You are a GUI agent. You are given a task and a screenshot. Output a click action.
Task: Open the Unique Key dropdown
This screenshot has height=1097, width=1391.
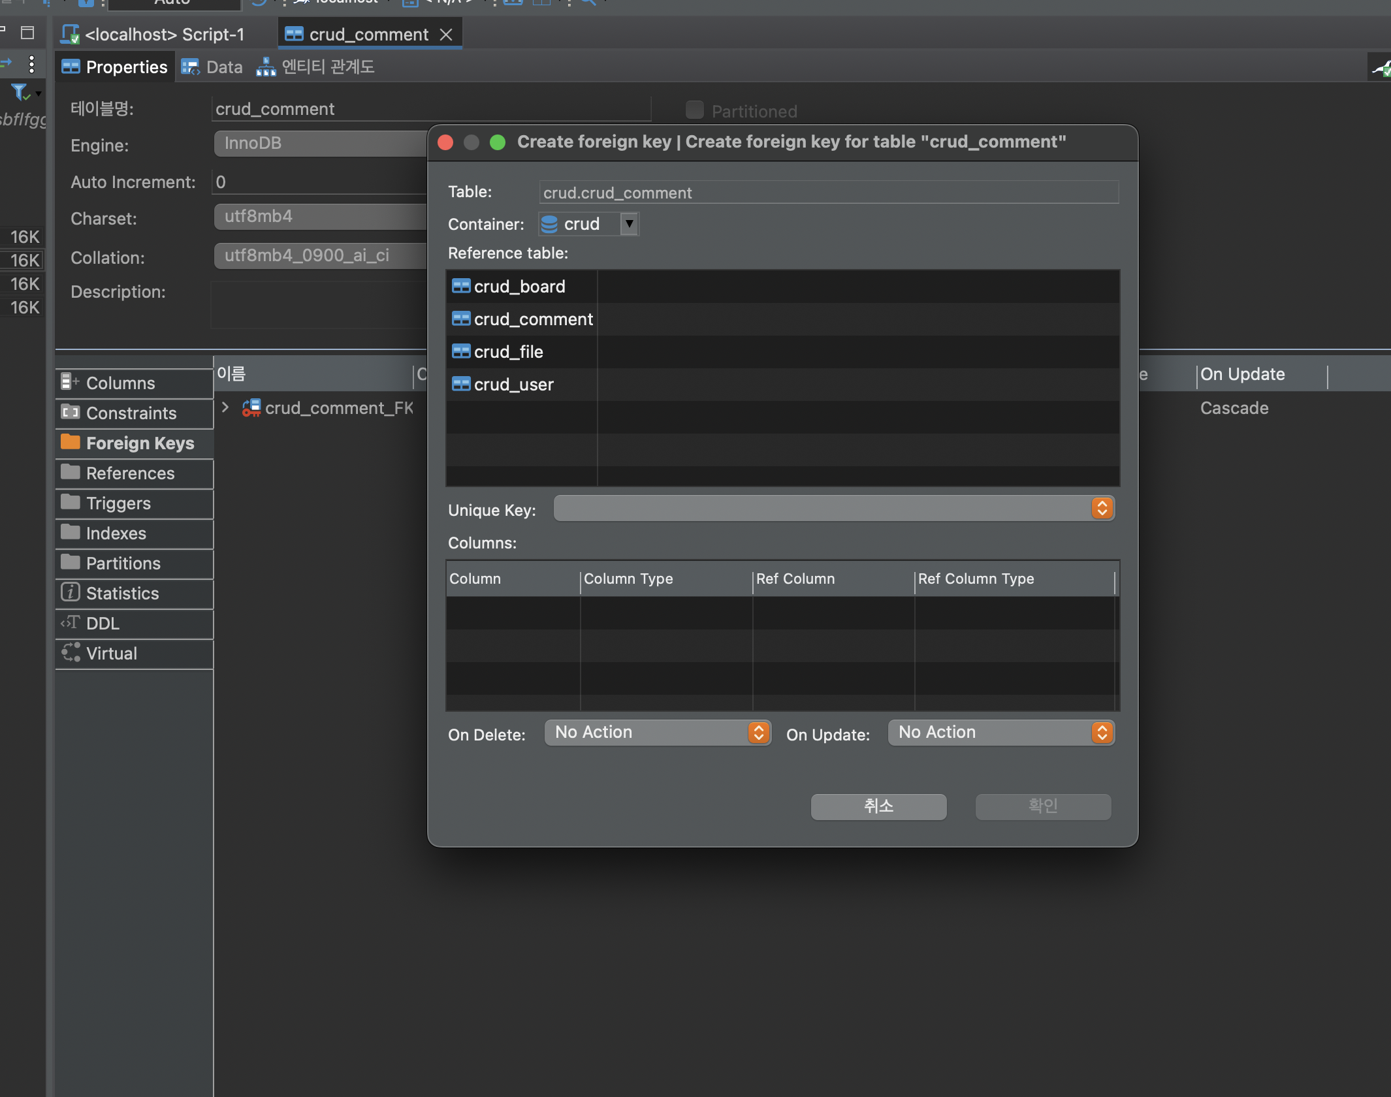[834, 509]
